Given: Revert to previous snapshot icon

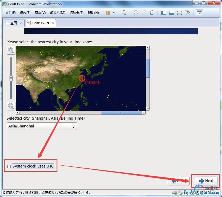Looking at the screenshot, I should pyautogui.click(x=144, y=13).
